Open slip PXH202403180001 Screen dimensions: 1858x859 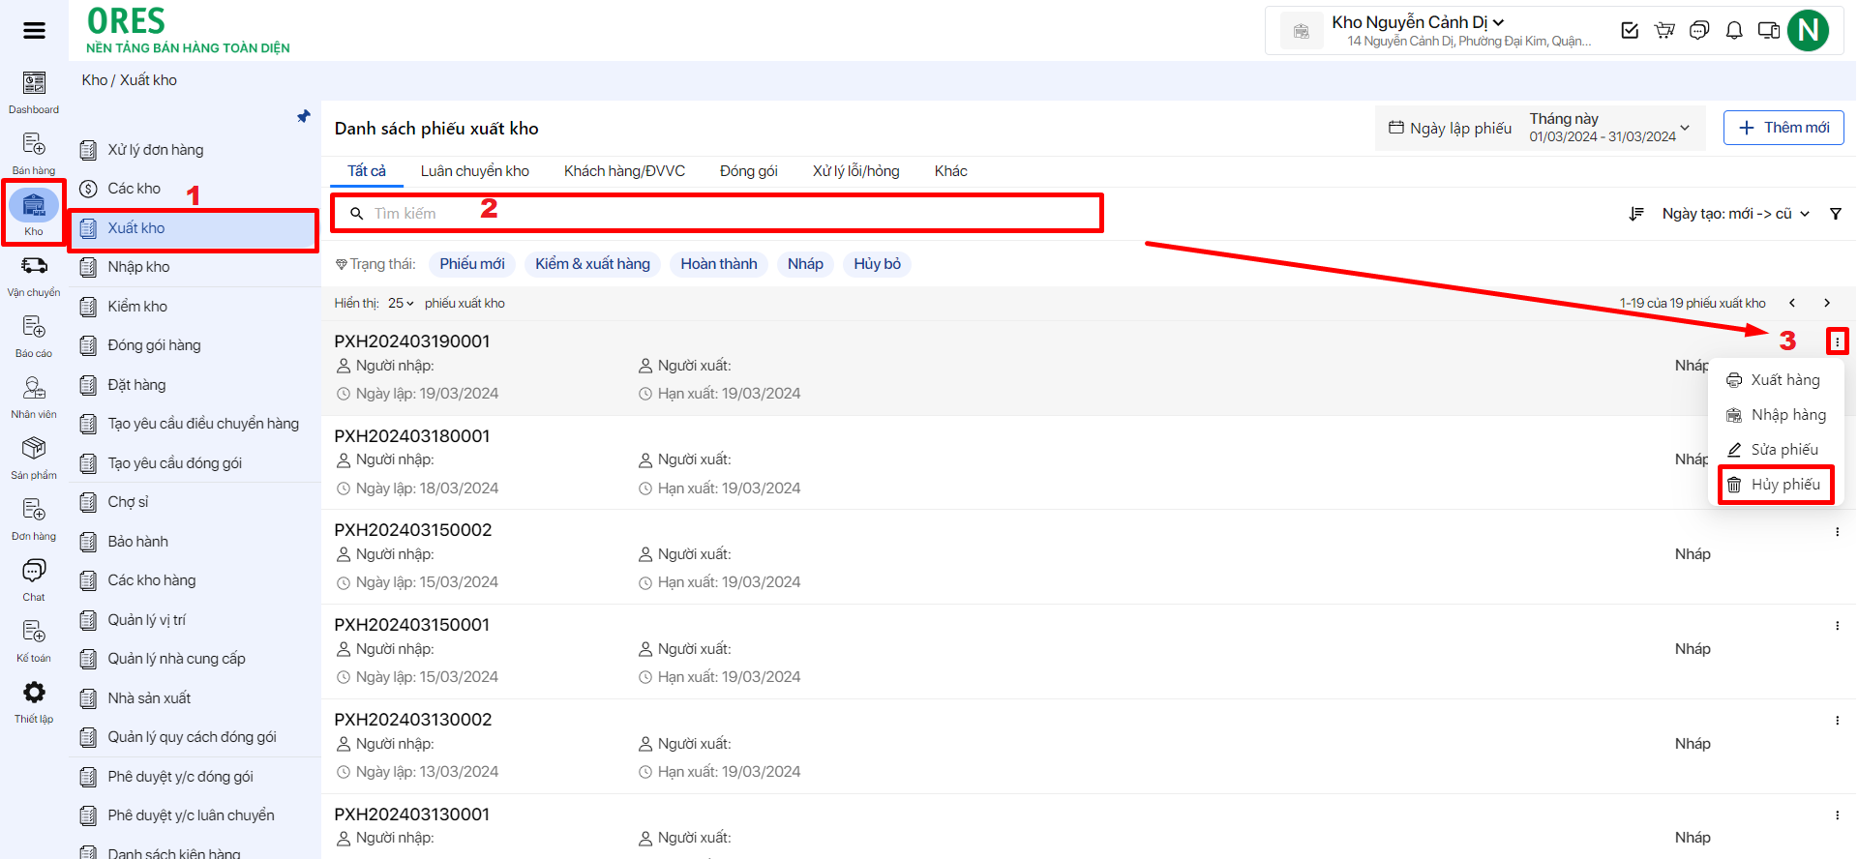[x=412, y=436]
